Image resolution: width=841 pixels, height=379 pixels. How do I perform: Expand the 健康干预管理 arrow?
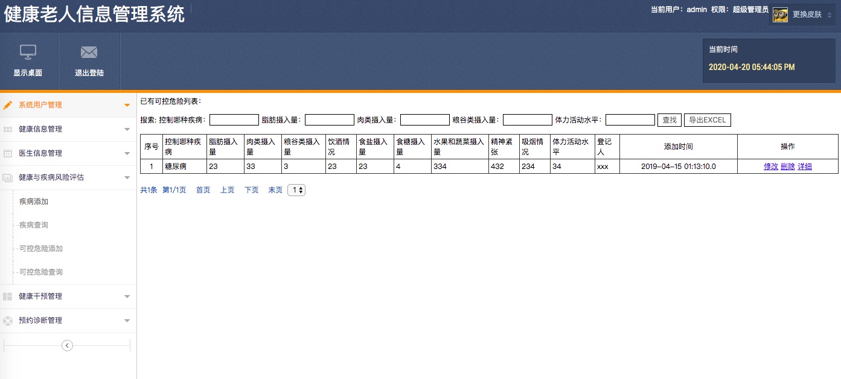pyautogui.click(x=127, y=296)
